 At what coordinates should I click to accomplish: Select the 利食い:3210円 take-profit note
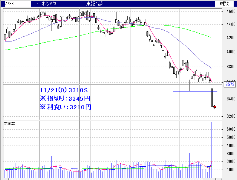click(65, 107)
